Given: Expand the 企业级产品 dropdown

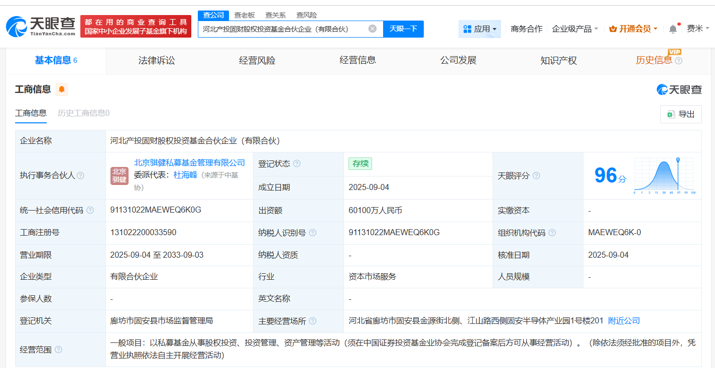Looking at the screenshot, I should (x=575, y=29).
